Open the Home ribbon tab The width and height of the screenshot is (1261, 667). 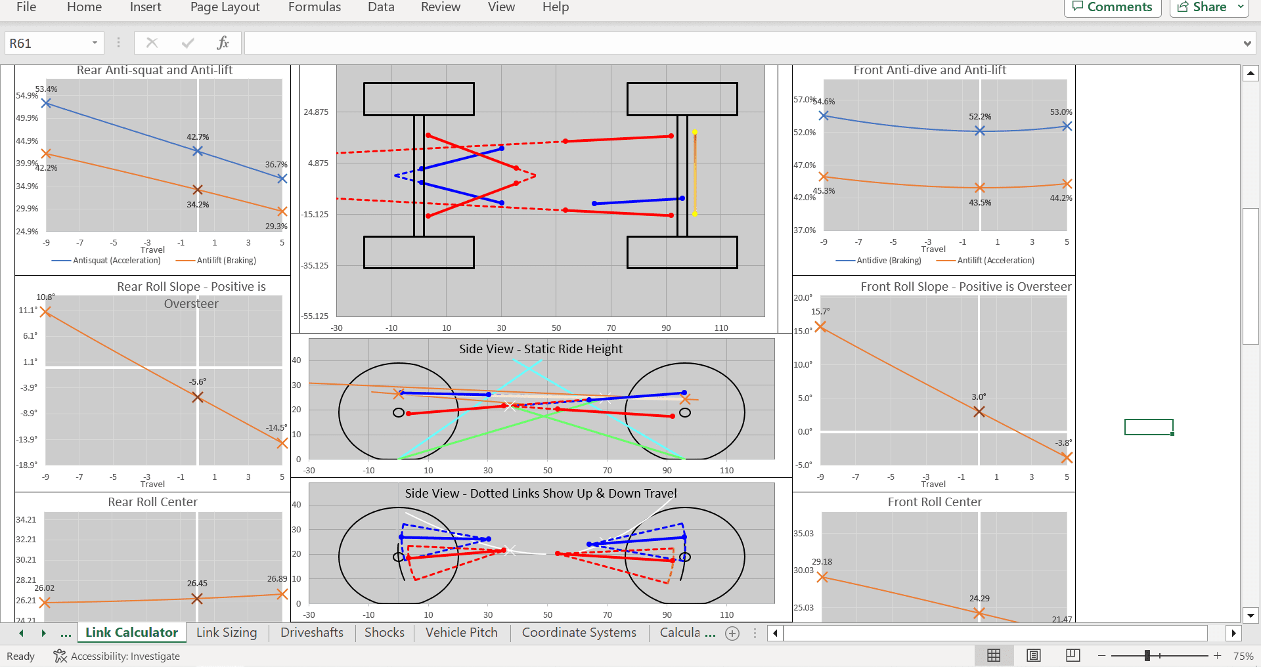click(x=84, y=7)
